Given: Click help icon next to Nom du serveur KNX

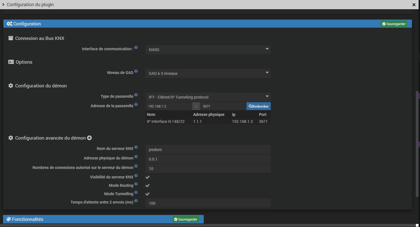Looking at the screenshot, I should pyautogui.click(x=136, y=147).
